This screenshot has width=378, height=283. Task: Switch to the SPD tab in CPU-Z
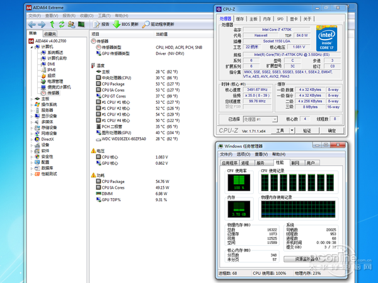tap(280, 19)
